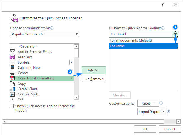Choose the For Book1 list option

pos(143,46)
